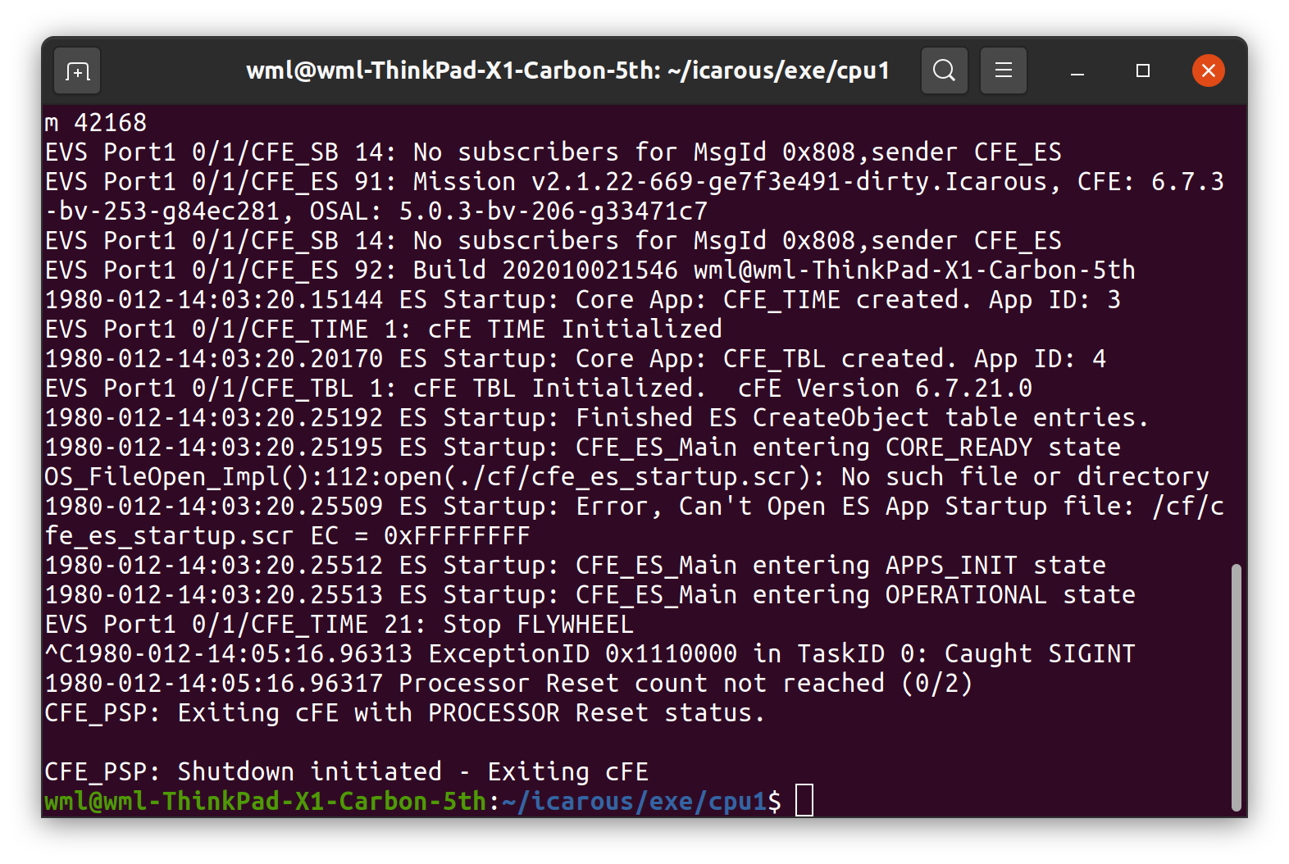Viewport: 1289px width, 864px height.
Task: Click the 'No such file or directory' error
Action: tap(1025, 476)
